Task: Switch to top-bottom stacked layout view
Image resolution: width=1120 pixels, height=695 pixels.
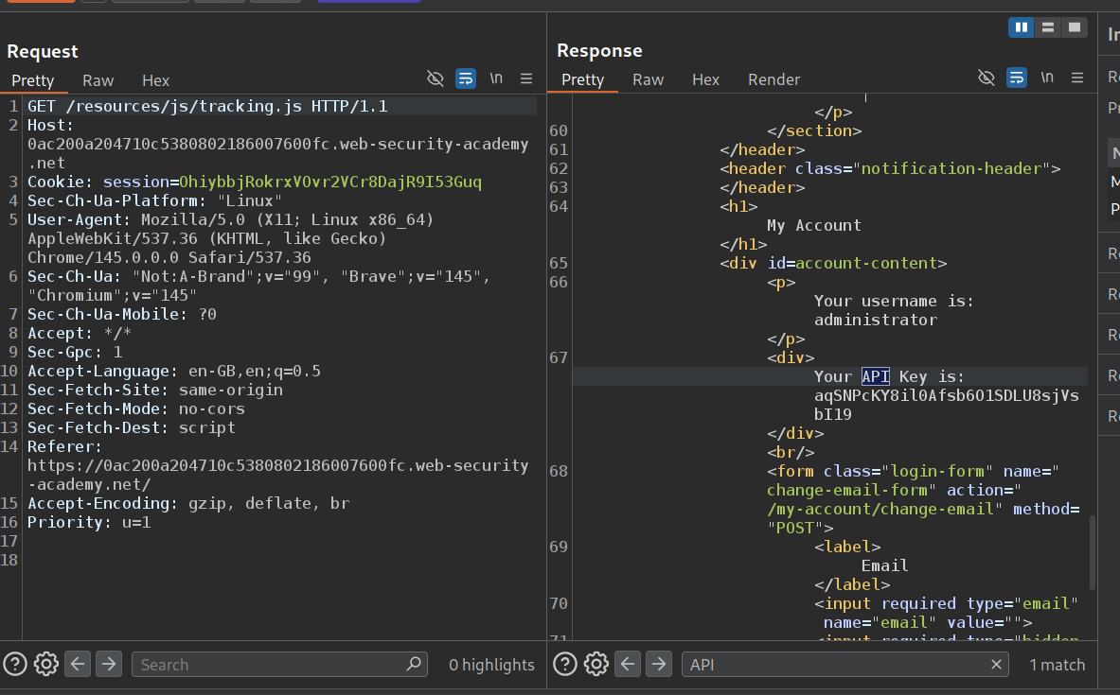Action: (x=1048, y=27)
